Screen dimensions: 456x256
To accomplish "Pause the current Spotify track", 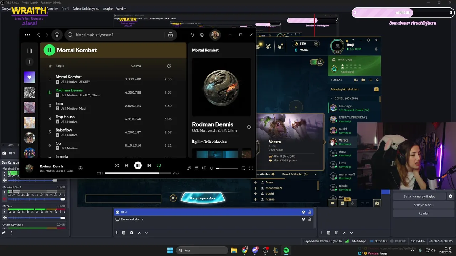I will pyautogui.click(x=138, y=165).
